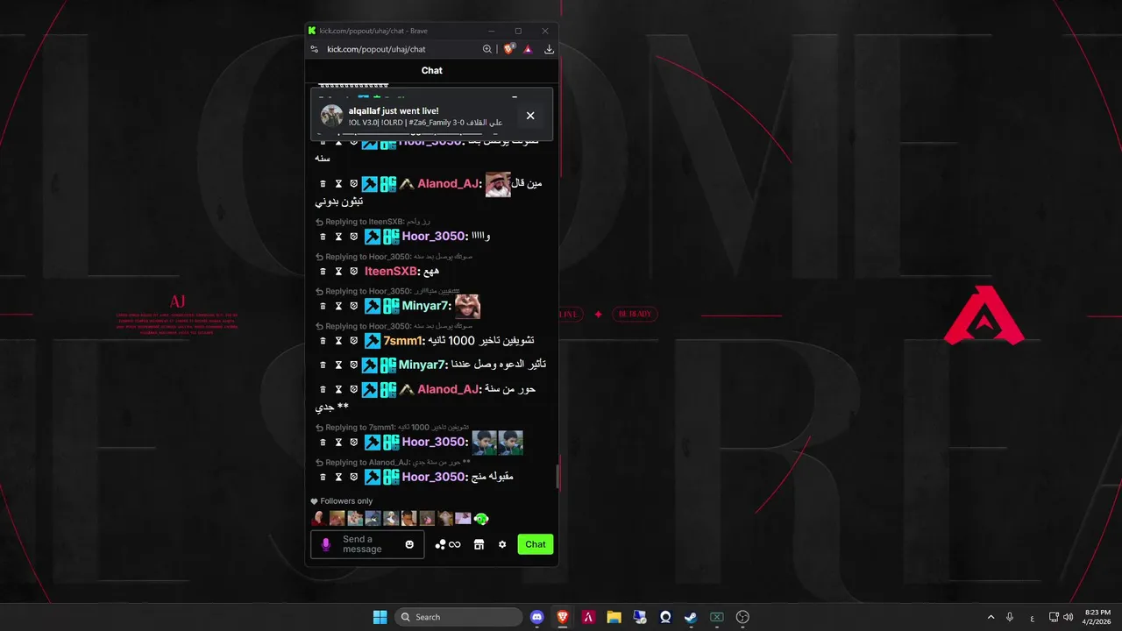View site information icon beside URL
Screen dimensions: 1122x631
pos(315,49)
